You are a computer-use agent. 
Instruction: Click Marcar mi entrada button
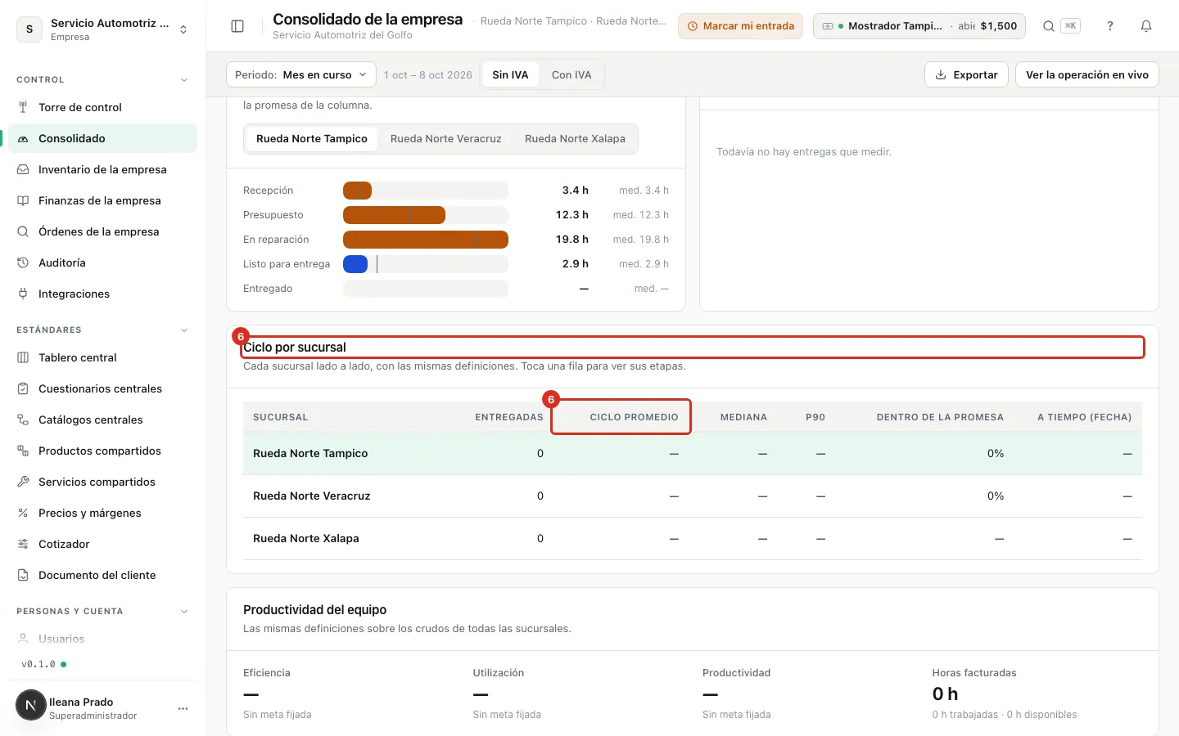tap(741, 26)
